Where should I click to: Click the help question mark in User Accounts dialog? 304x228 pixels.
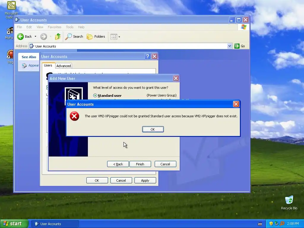tap(148, 56)
